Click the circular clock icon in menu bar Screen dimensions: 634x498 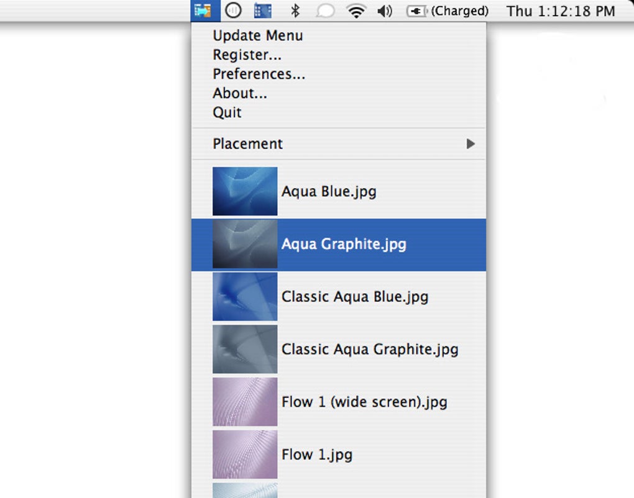tap(233, 11)
